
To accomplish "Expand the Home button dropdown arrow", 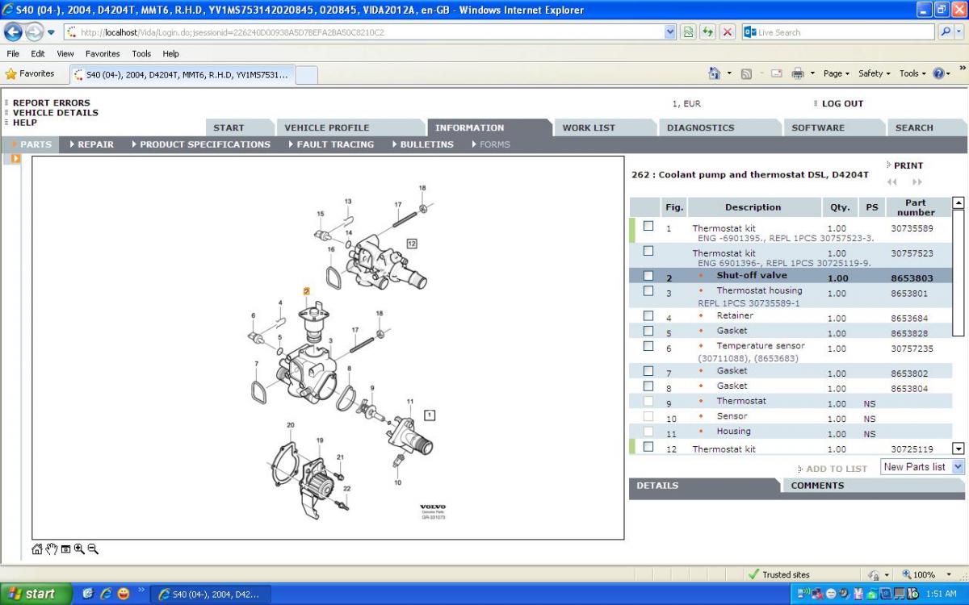I will [728, 73].
